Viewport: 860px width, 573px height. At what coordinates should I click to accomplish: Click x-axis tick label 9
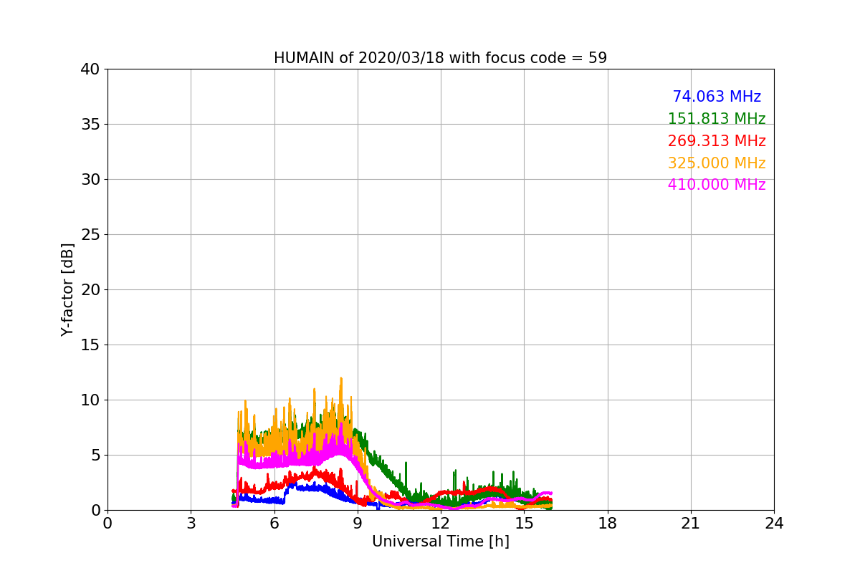pyautogui.click(x=358, y=523)
